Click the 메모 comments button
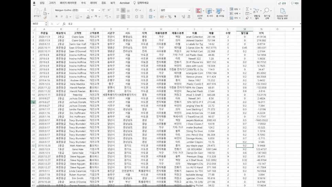This screenshot has width=332, height=187. 295,3
